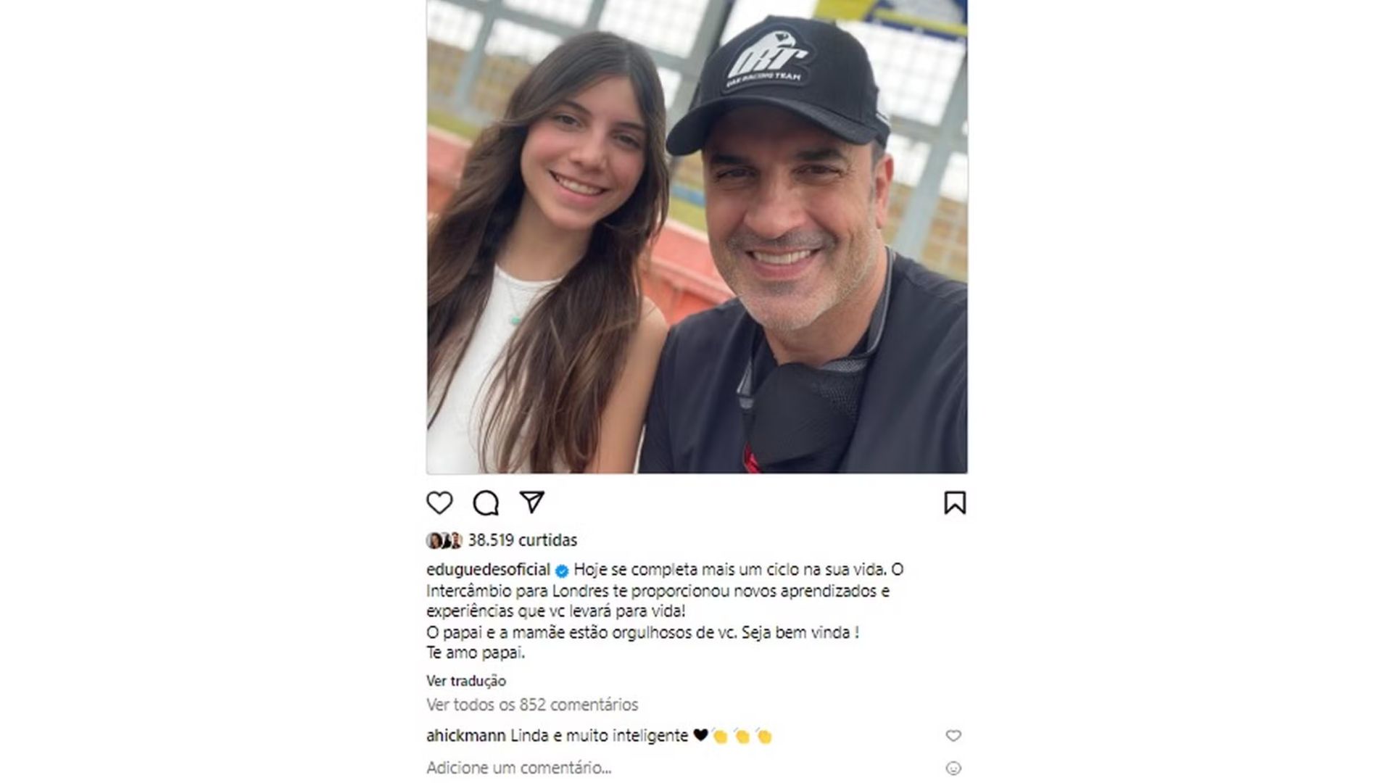Expand Ver todos os 852 comentários
The image size is (1392, 783).
[x=532, y=705]
